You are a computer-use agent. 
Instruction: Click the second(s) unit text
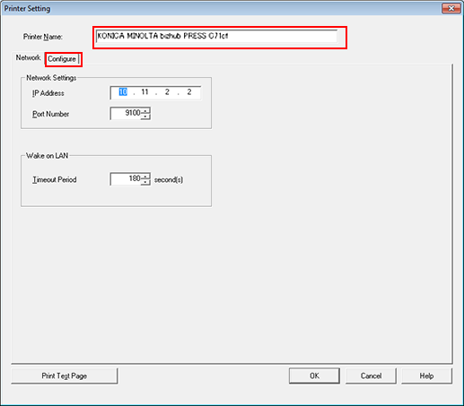169,179
